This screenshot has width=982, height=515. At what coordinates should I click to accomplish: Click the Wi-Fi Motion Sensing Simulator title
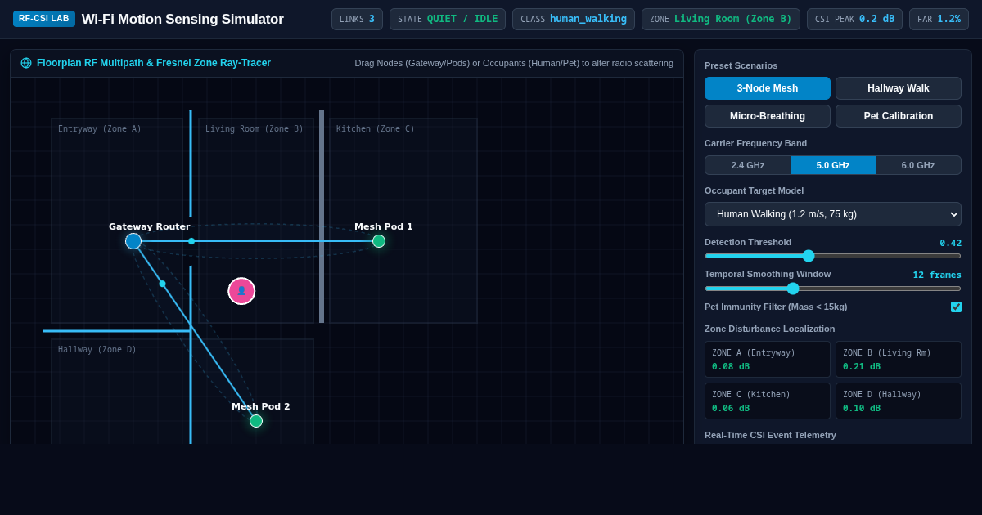182,20
